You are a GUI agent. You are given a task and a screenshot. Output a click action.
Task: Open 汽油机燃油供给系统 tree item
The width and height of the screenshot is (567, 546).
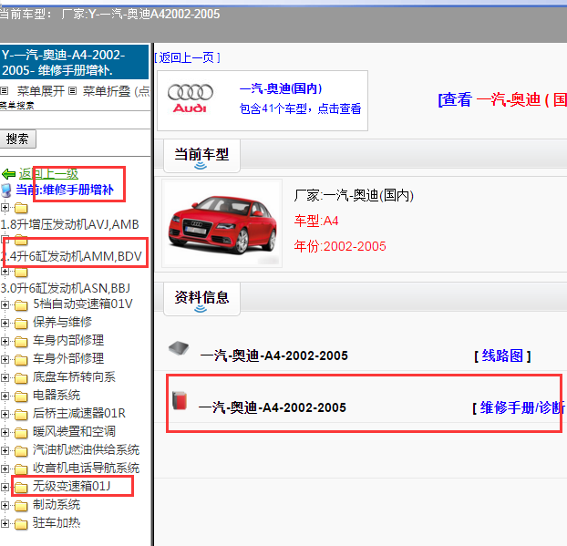coord(86,449)
